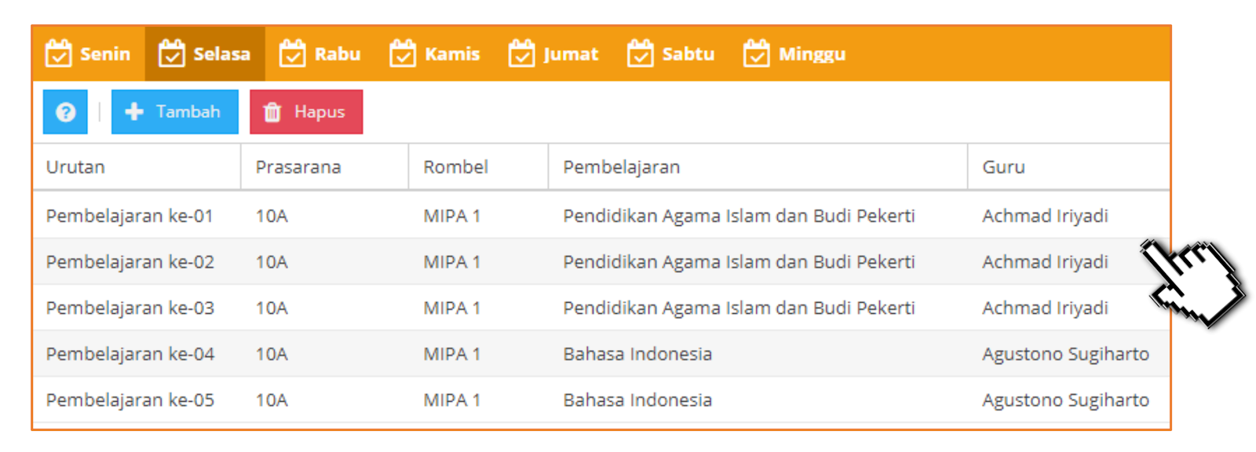Select Agustono Sugiharto in the ke-05 row
Screen dimensions: 1256x452
tap(1065, 400)
